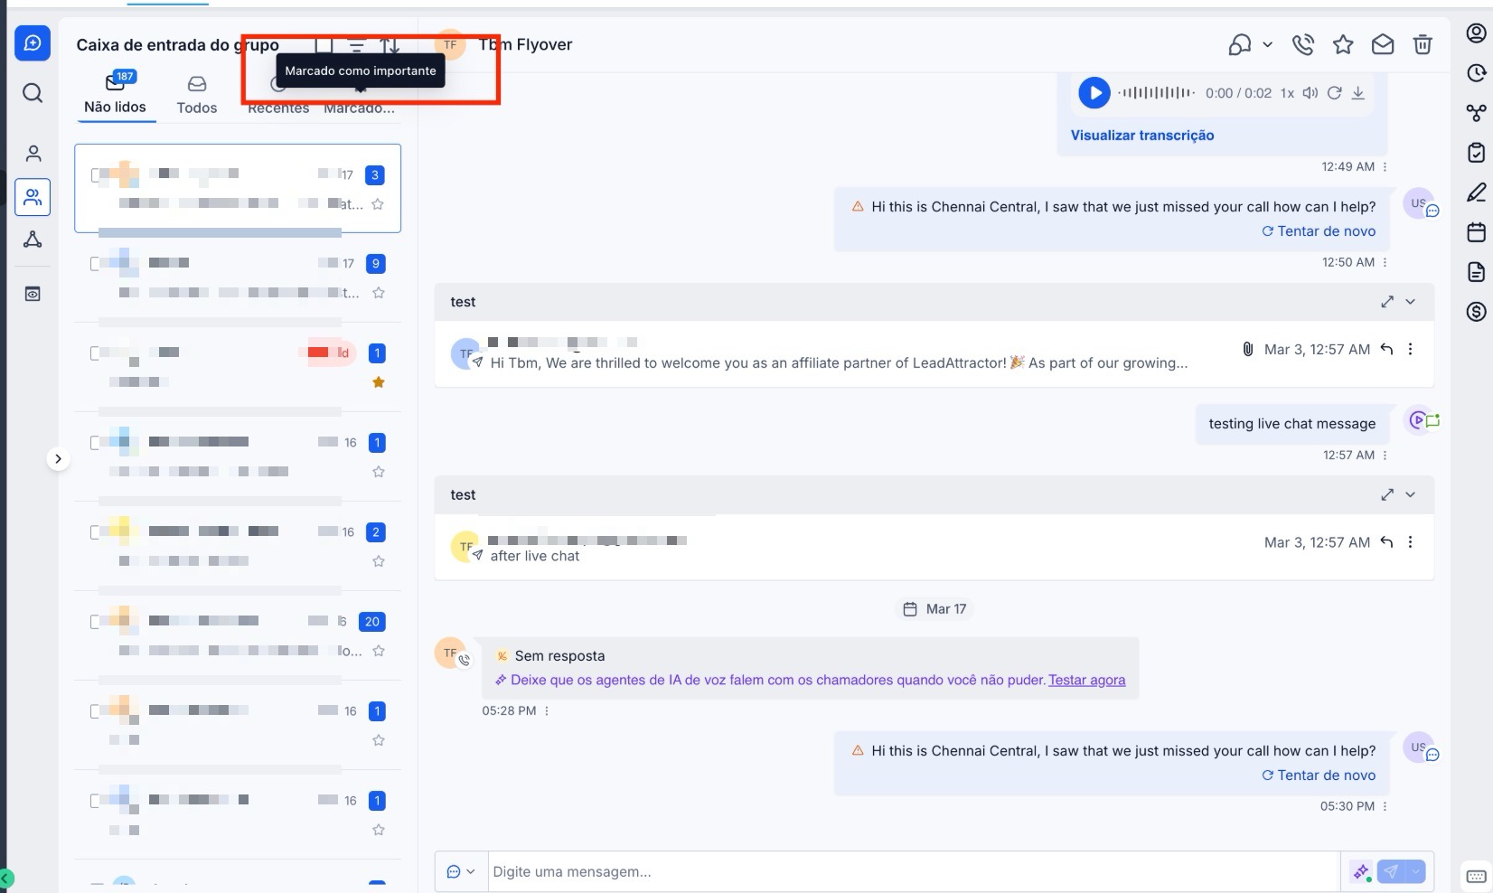Switch to the Todos tab
Viewport: 1493px width, 893px height.
196,95
